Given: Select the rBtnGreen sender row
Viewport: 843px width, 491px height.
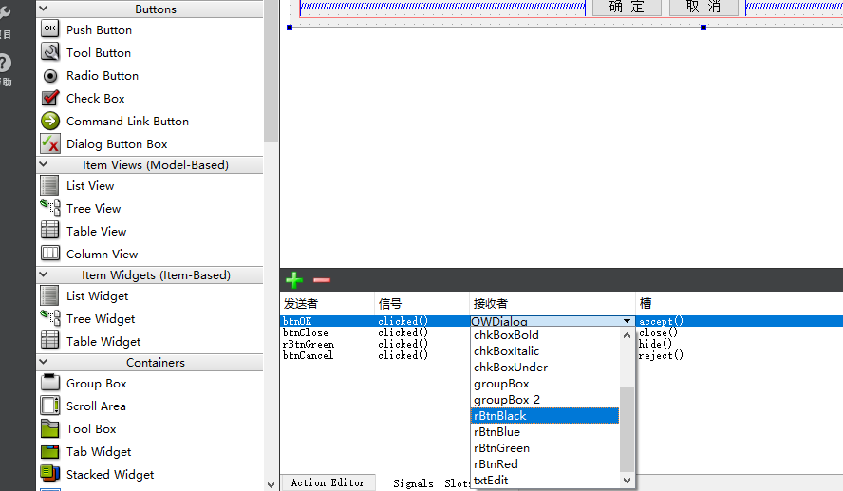Looking at the screenshot, I should tap(309, 344).
